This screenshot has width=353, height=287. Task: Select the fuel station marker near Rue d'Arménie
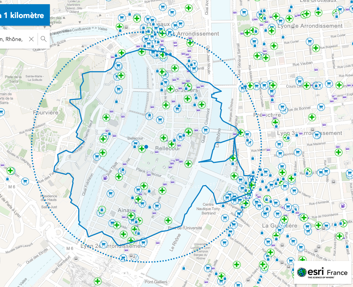pyautogui.click(x=343, y=205)
